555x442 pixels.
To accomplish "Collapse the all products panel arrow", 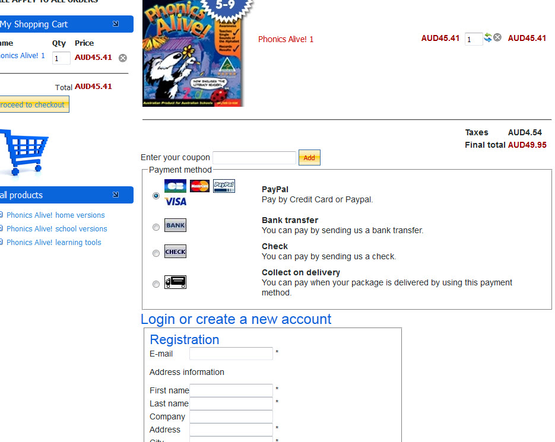I will pyautogui.click(x=116, y=195).
